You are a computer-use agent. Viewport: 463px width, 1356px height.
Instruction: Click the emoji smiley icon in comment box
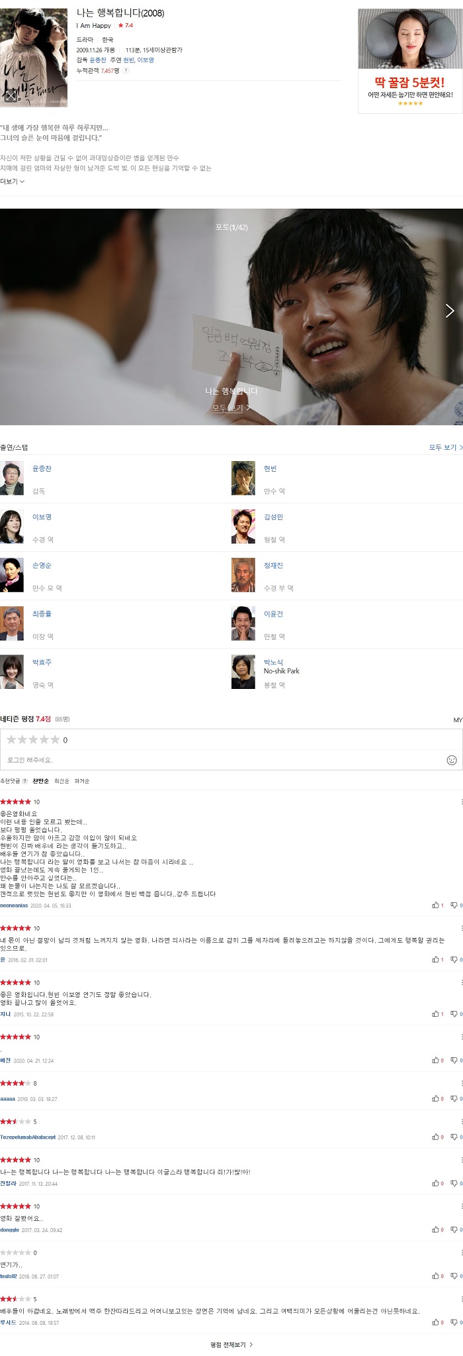(452, 760)
